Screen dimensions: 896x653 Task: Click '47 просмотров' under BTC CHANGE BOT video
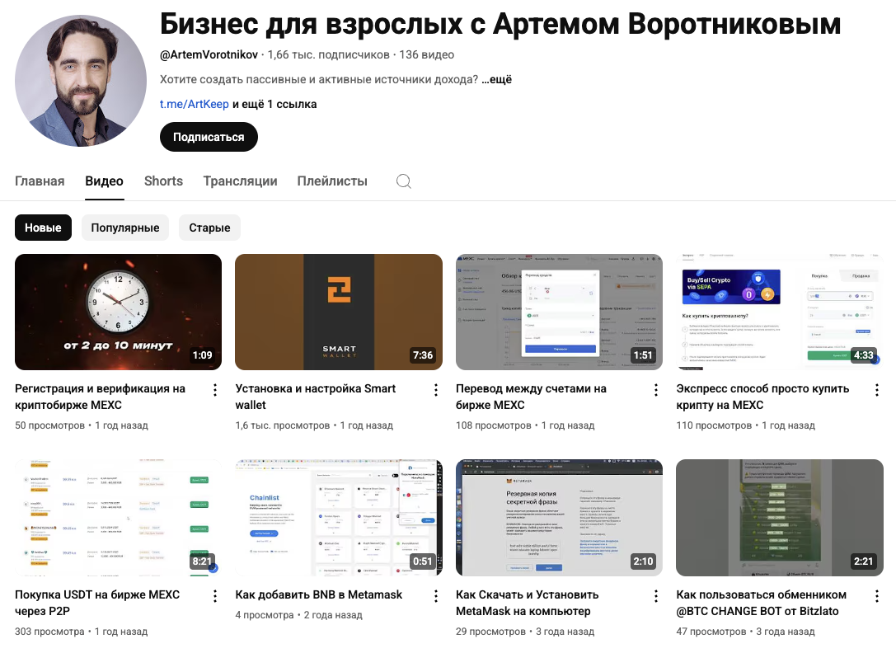[711, 632]
